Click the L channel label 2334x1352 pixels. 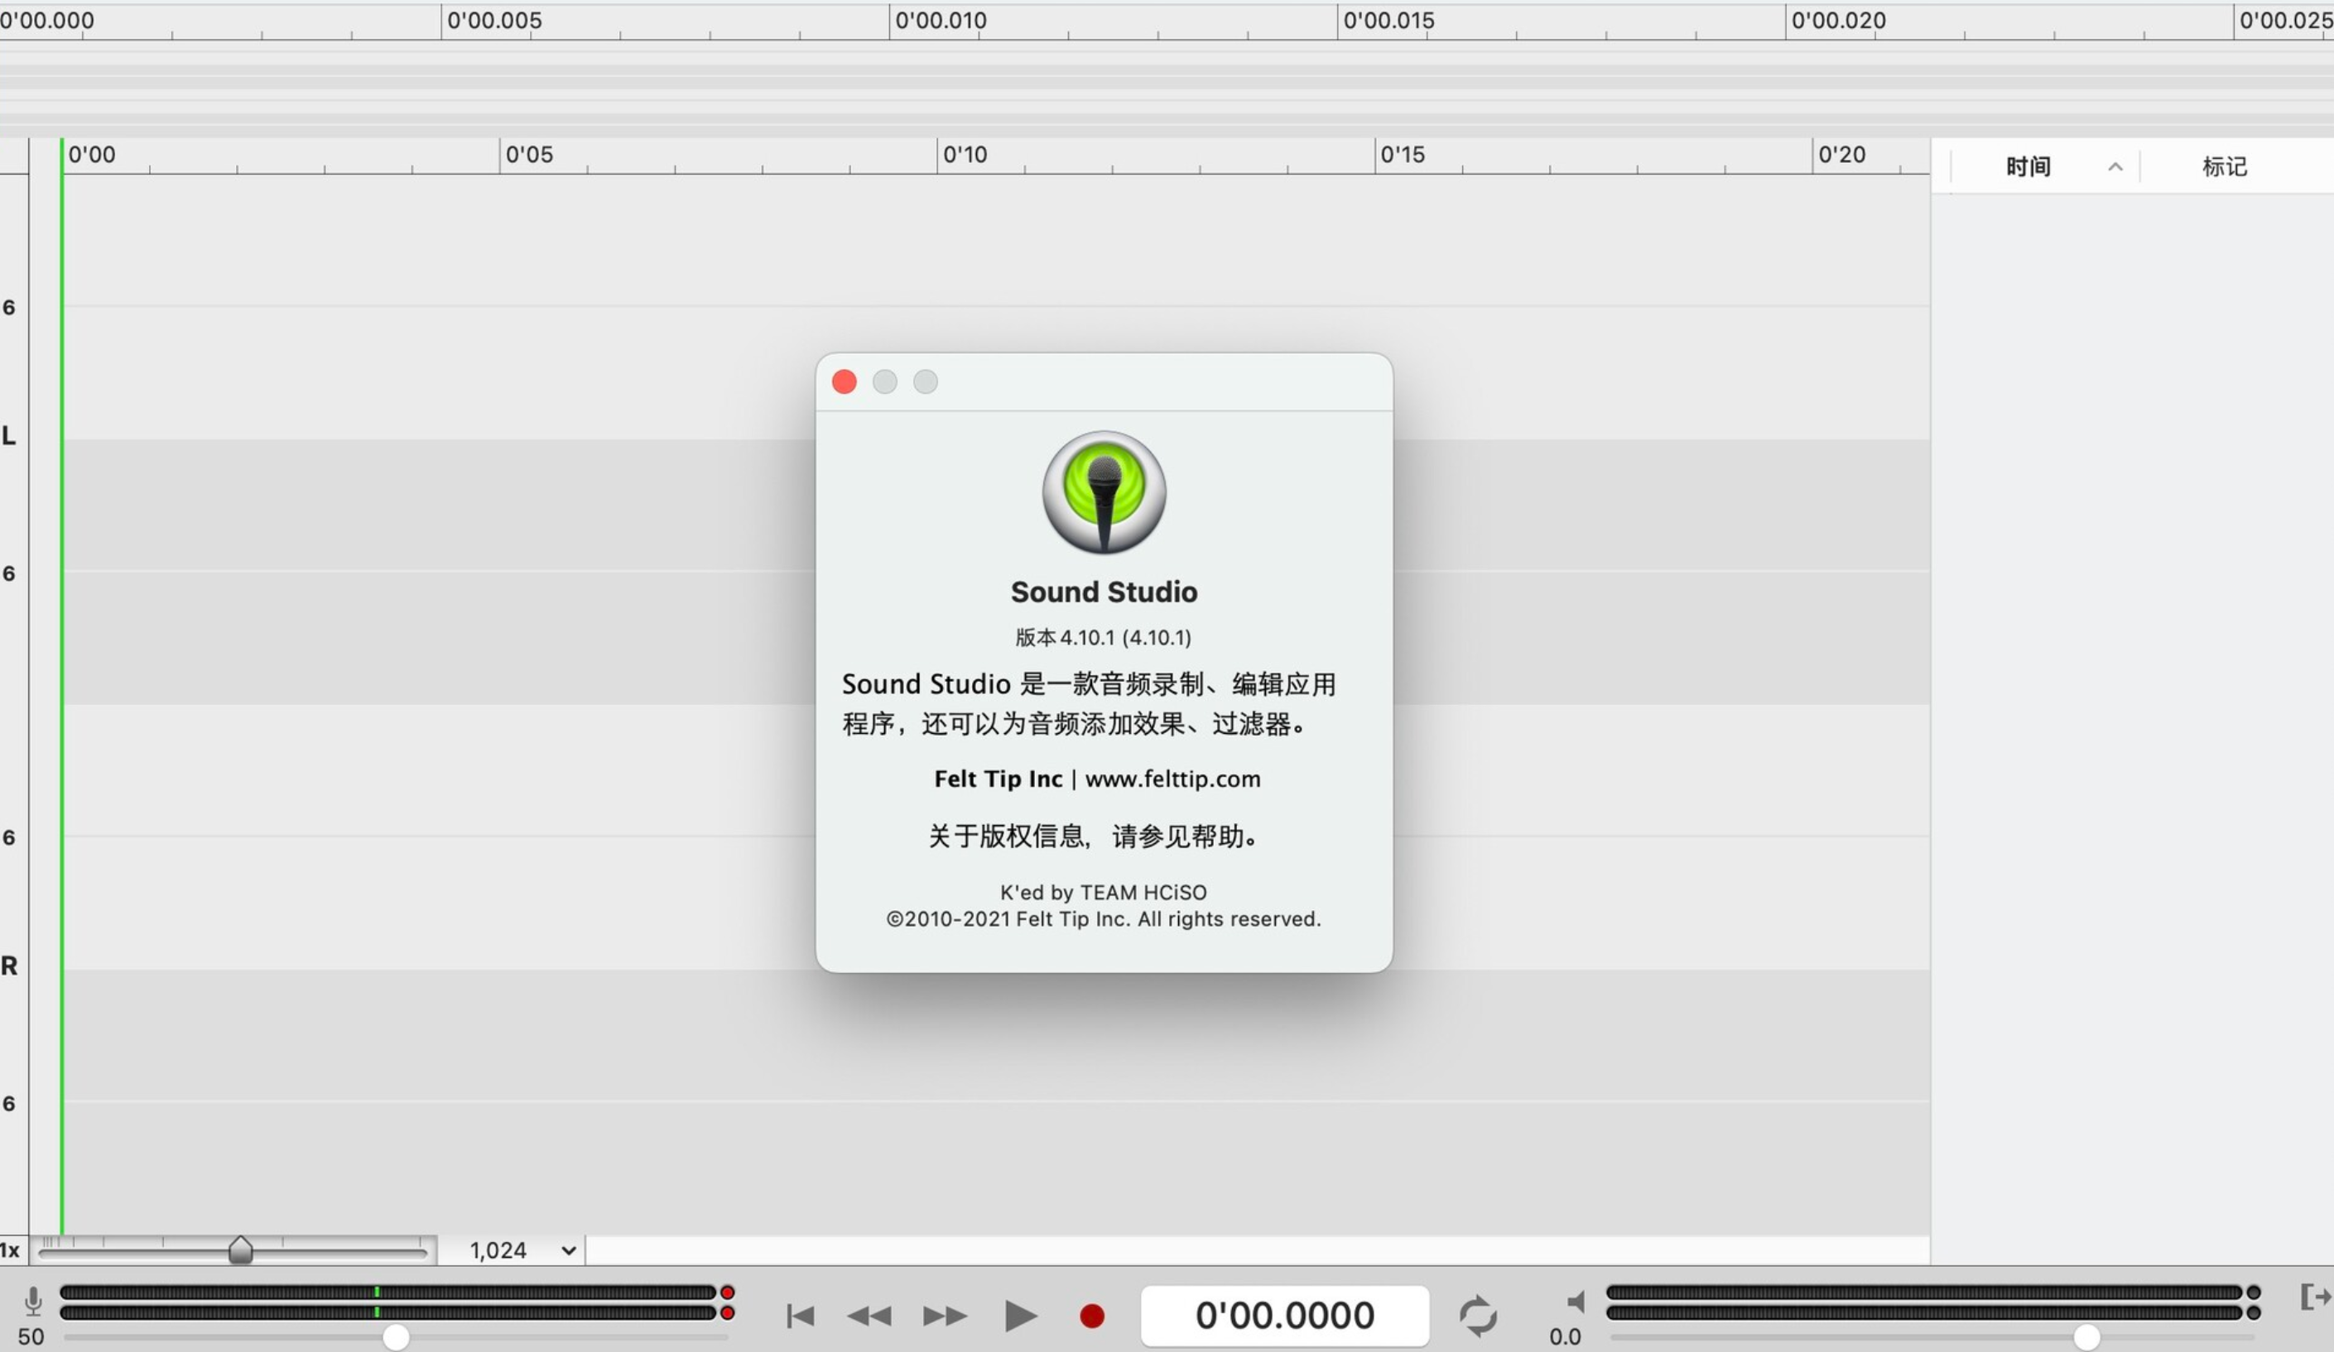coord(9,436)
